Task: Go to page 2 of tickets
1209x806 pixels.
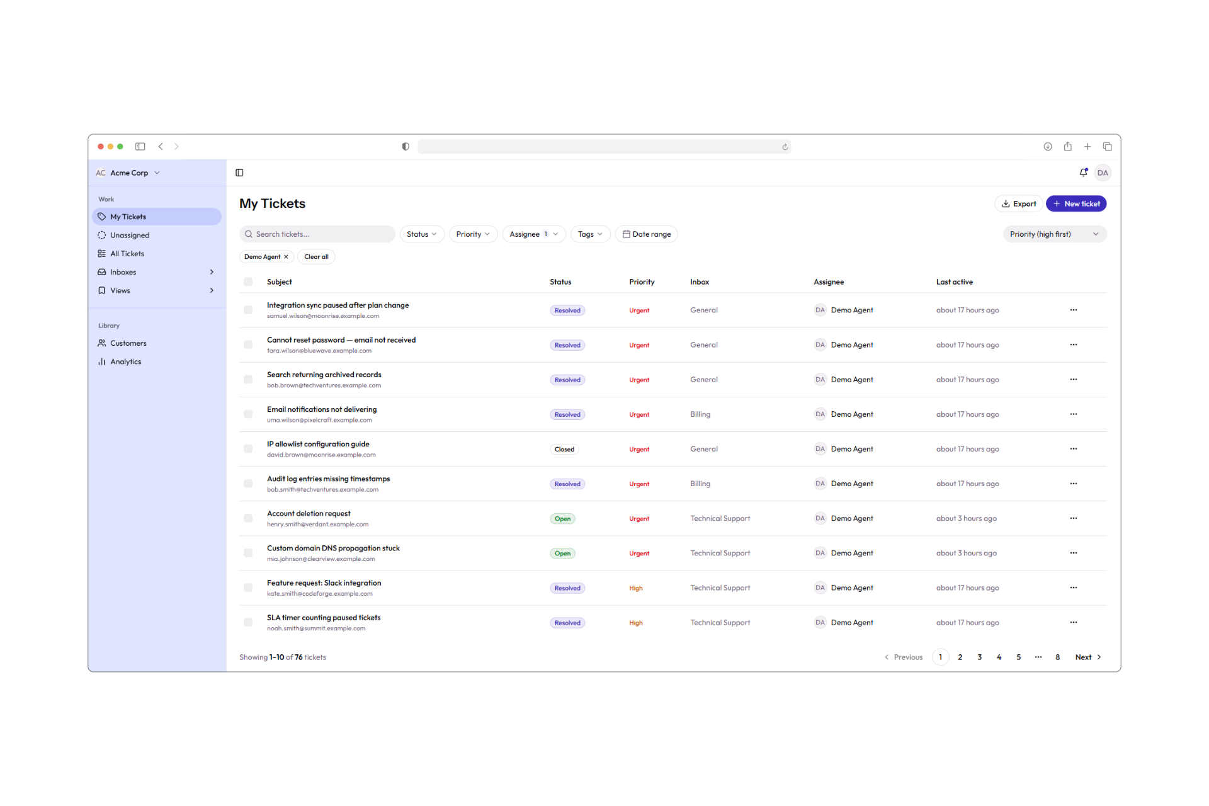Action: pyautogui.click(x=960, y=657)
